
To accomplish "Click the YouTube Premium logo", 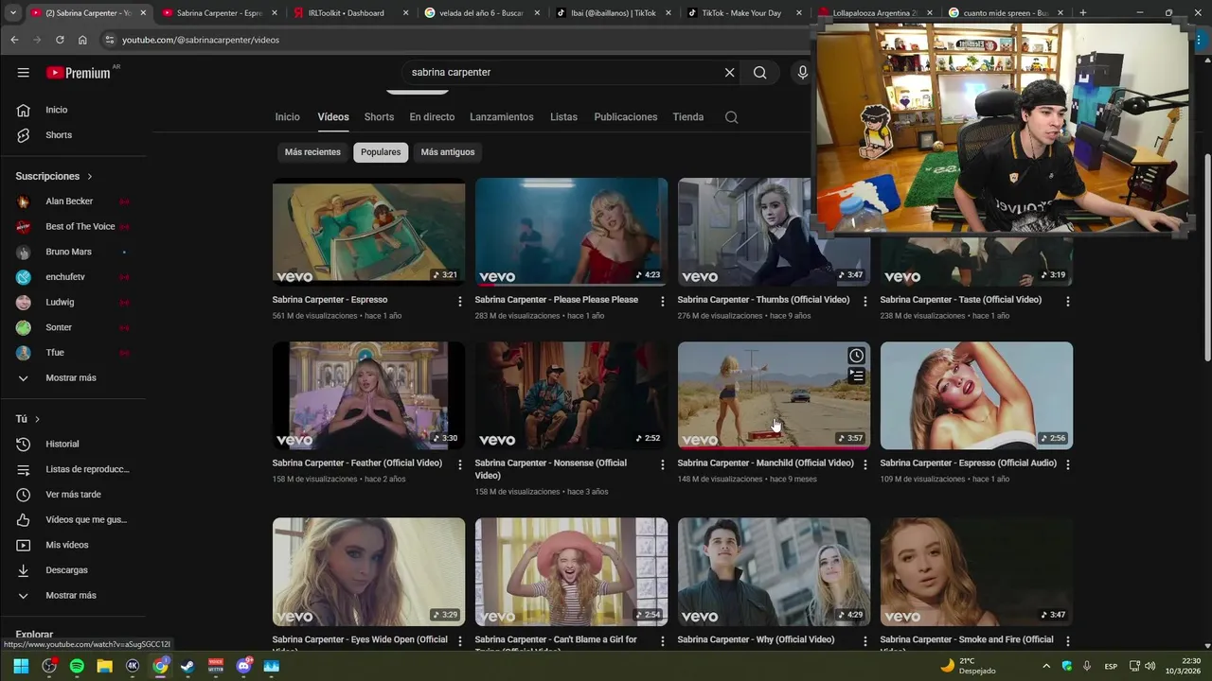I will click(x=79, y=73).
